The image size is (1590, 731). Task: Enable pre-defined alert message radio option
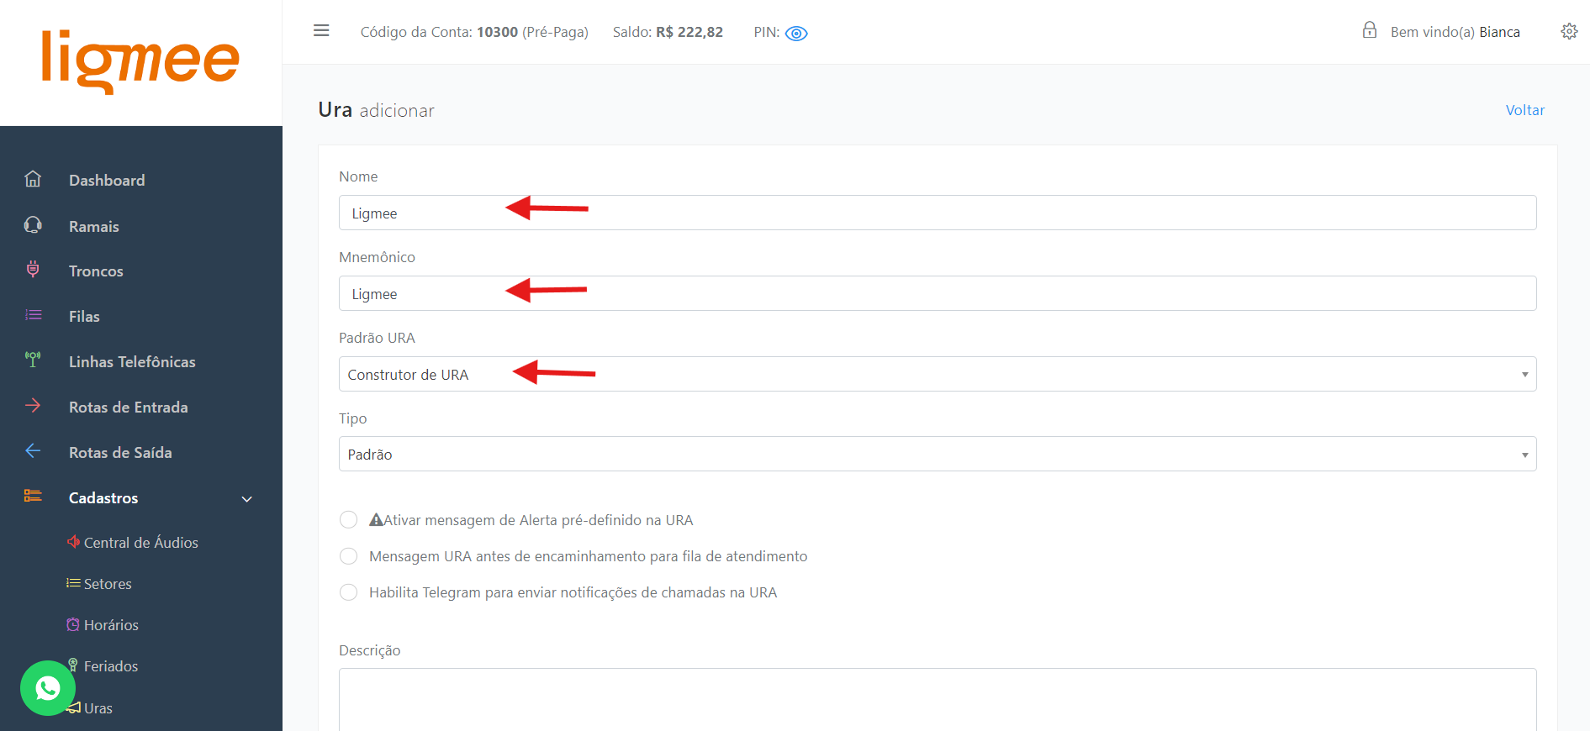click(x=348, y=520)
